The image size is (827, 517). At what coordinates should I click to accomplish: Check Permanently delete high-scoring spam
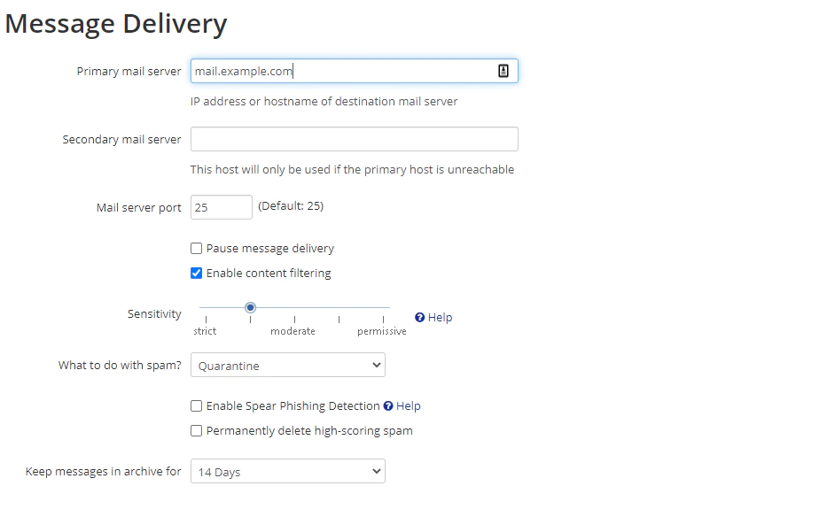pyautogui.click(x=196, y=430)
